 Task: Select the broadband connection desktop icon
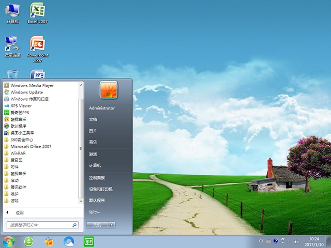tap(12, 47)
